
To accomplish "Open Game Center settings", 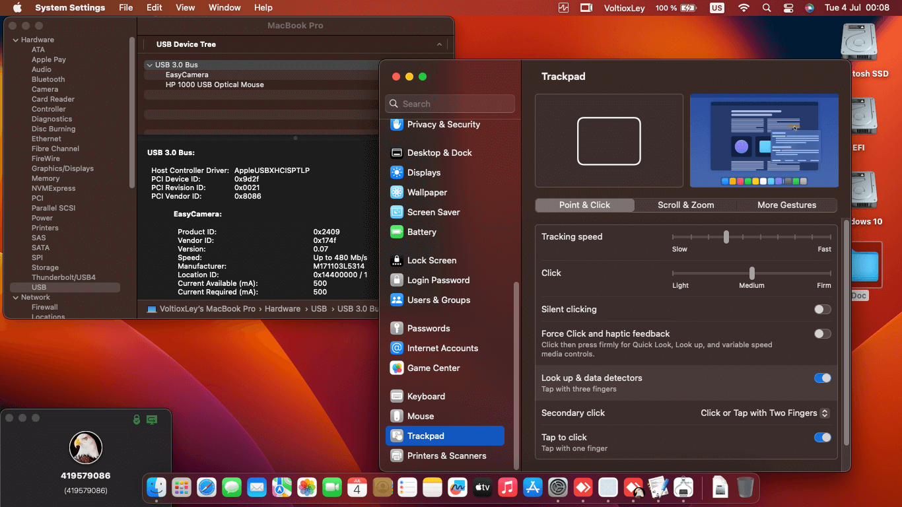I will [x=444, y=368].
